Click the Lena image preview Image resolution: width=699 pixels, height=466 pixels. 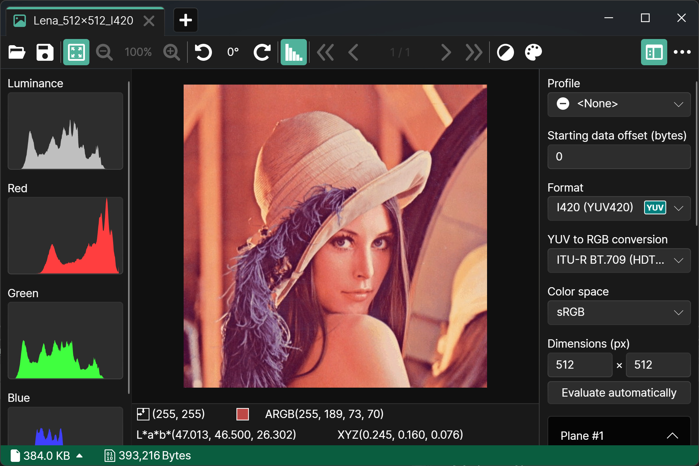pos(335,236)
